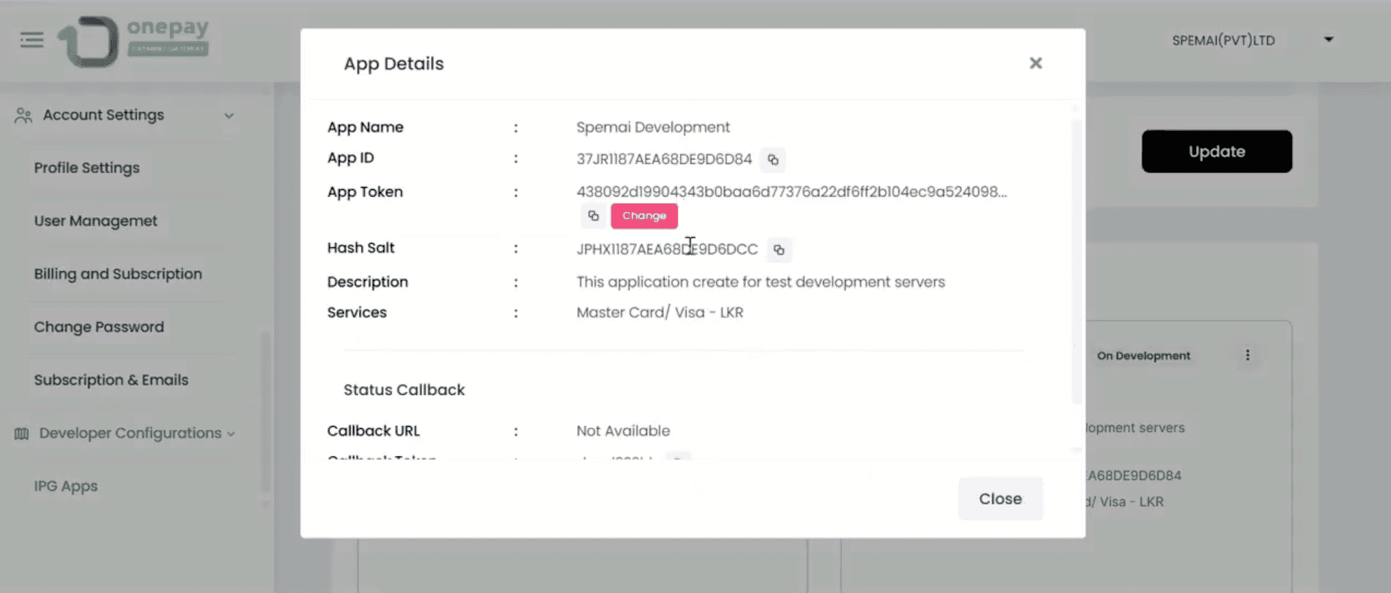Image resolution: width=1391 pixels, height=593 pixels.
Task: Click the Developer Configurations map icon
Action: (22, 434)
